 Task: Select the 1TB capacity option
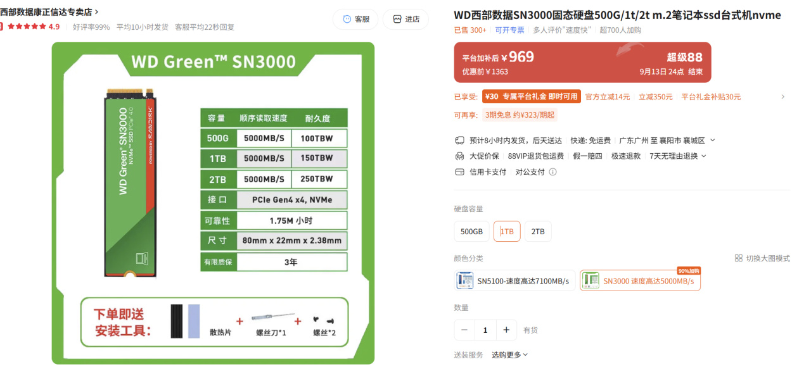pos(507,232)
